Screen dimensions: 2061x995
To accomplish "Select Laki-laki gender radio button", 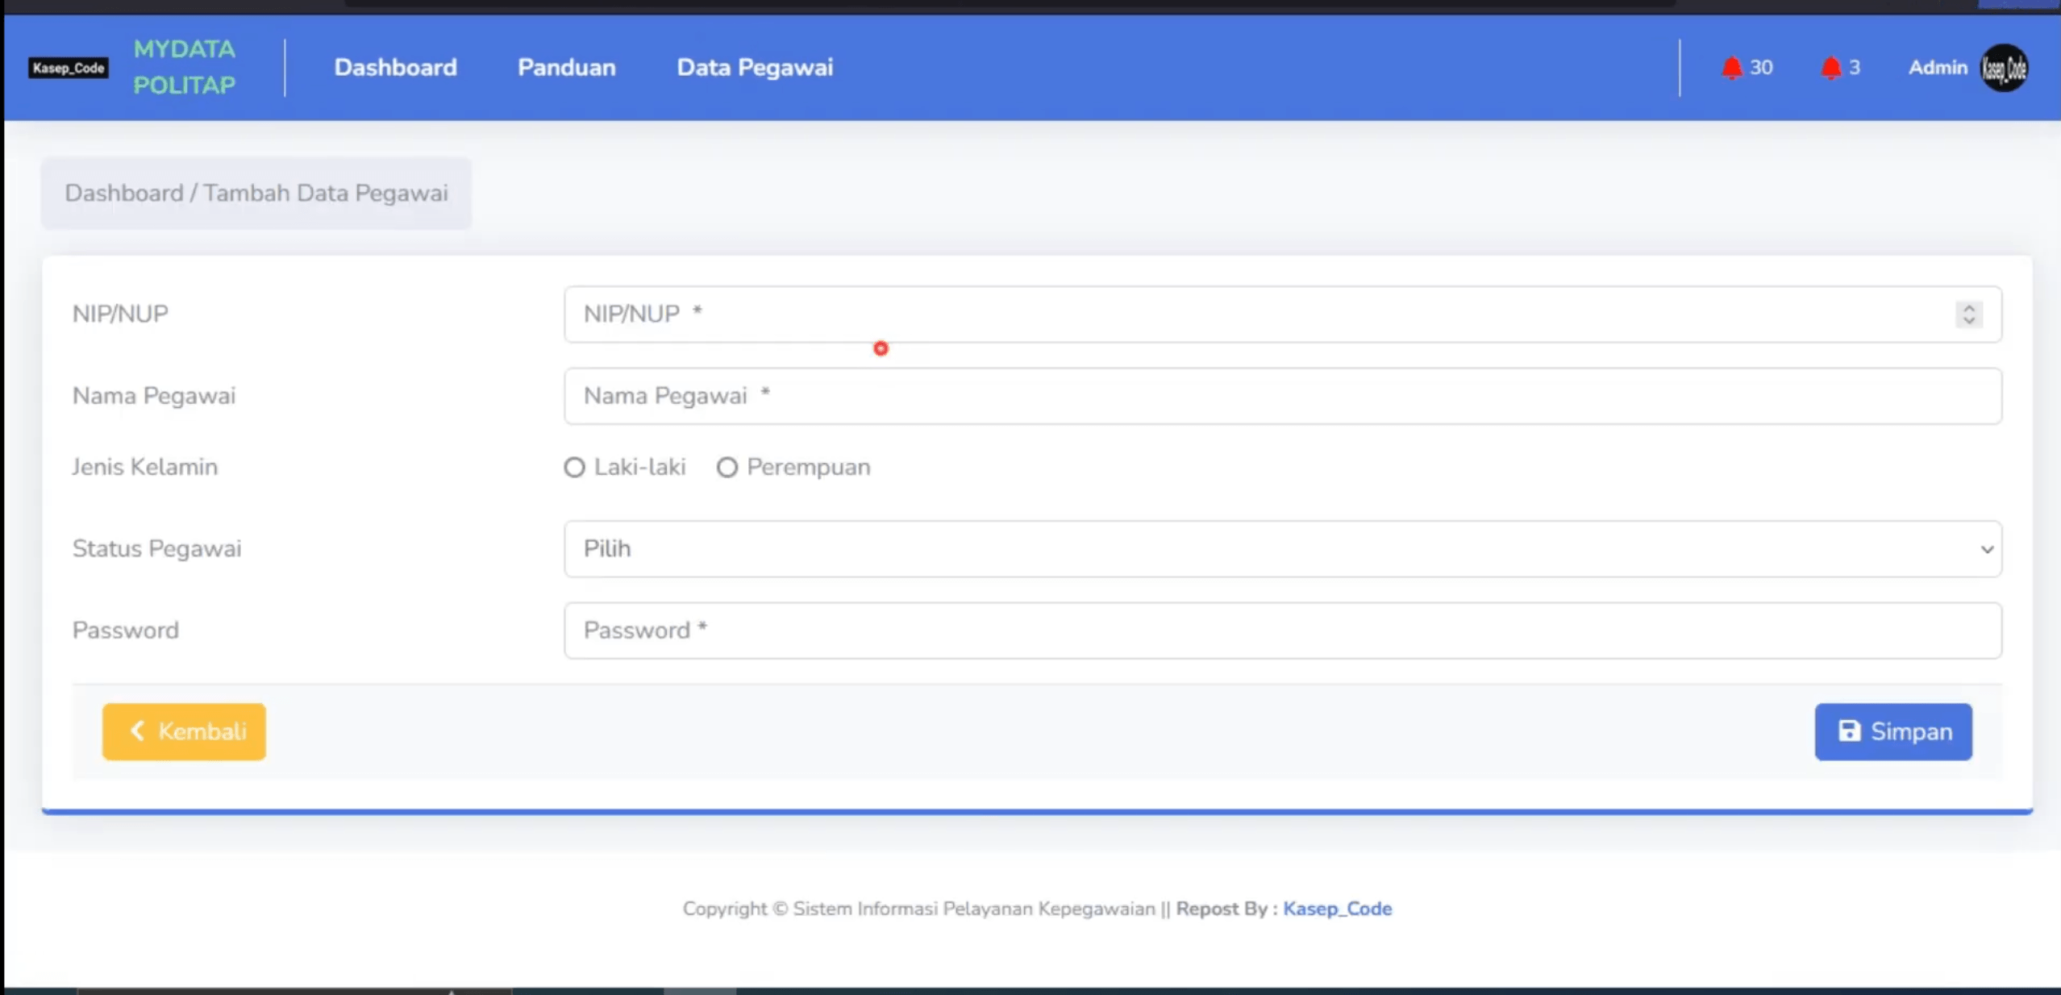I will (x=574, y=468).
